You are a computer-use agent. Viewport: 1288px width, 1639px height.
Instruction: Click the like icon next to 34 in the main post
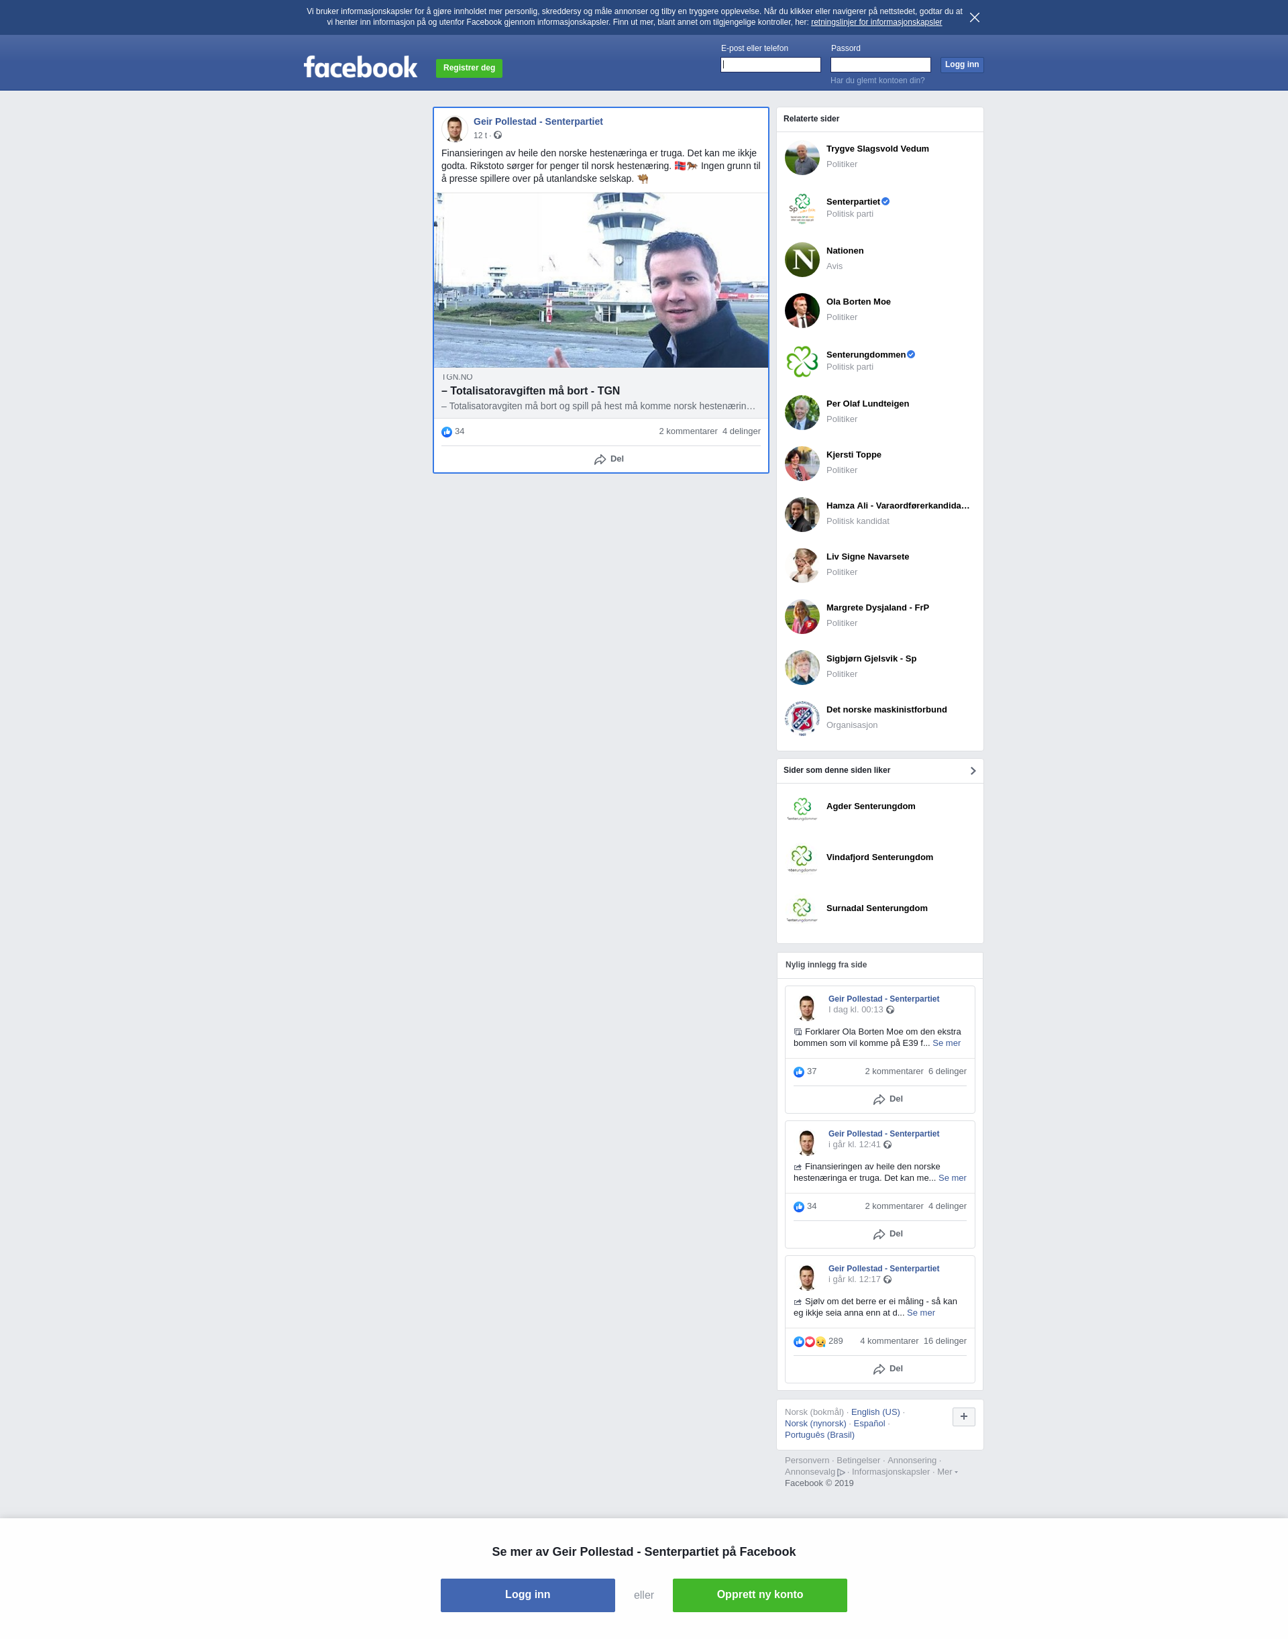click(x=446, y=431)
